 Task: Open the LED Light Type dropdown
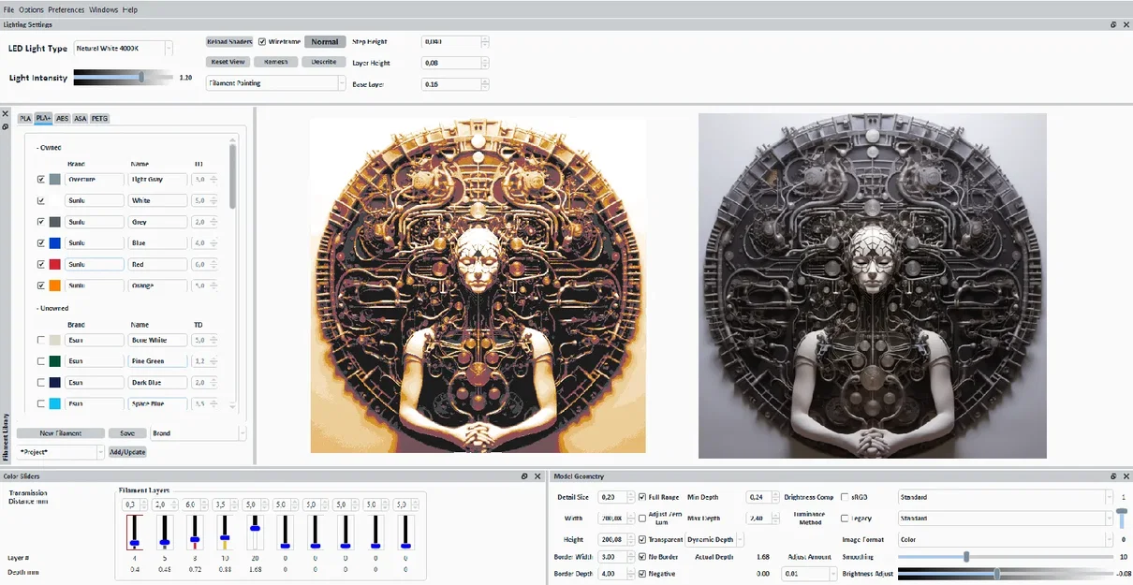coord(123,48)
